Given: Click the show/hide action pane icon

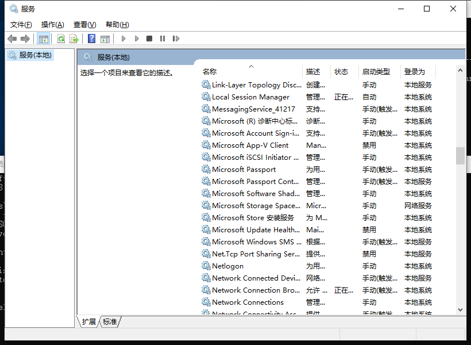Looking at the screenshot, I should point(105,39).
